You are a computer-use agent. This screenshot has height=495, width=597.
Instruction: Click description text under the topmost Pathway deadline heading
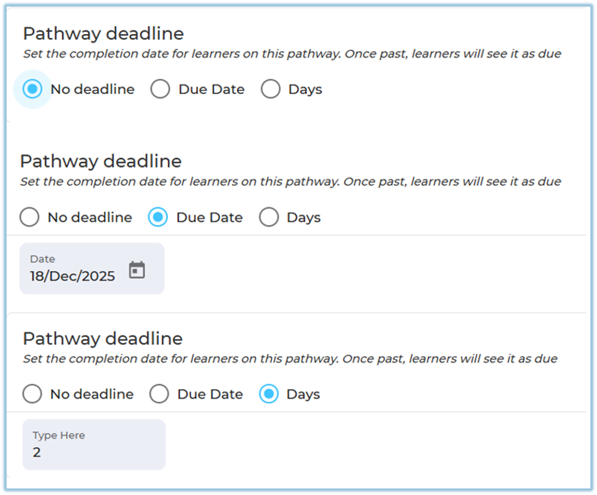[292, 54]
